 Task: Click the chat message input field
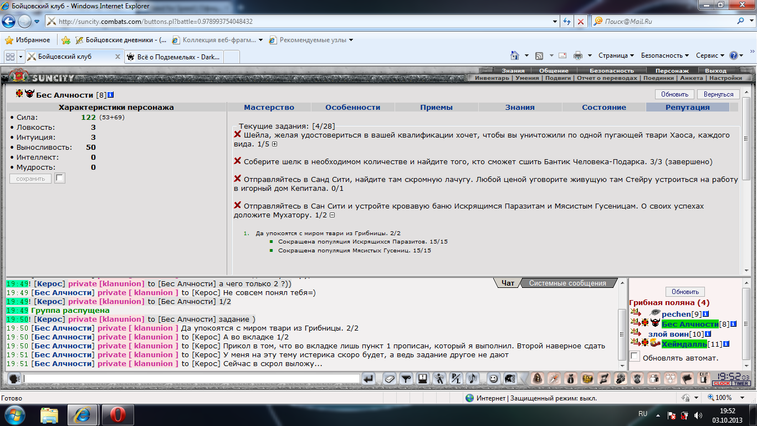coord(192,379)
